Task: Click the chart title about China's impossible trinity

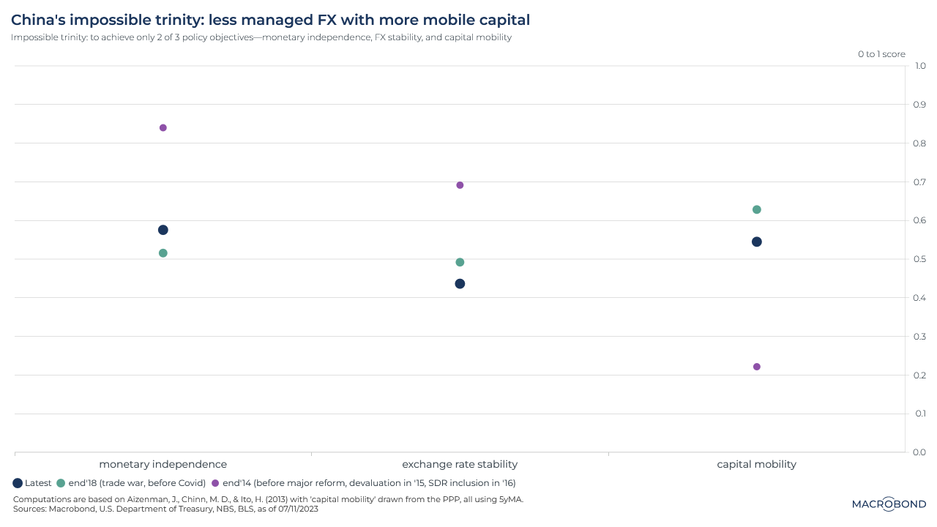Action: (x=270, y=20)
